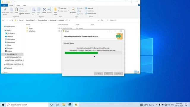Open the Move to ribbon button

[34, 11]
